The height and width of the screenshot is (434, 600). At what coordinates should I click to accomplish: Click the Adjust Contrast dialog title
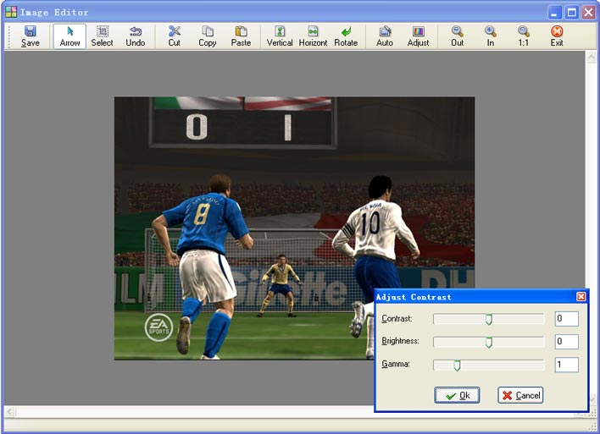414,297
